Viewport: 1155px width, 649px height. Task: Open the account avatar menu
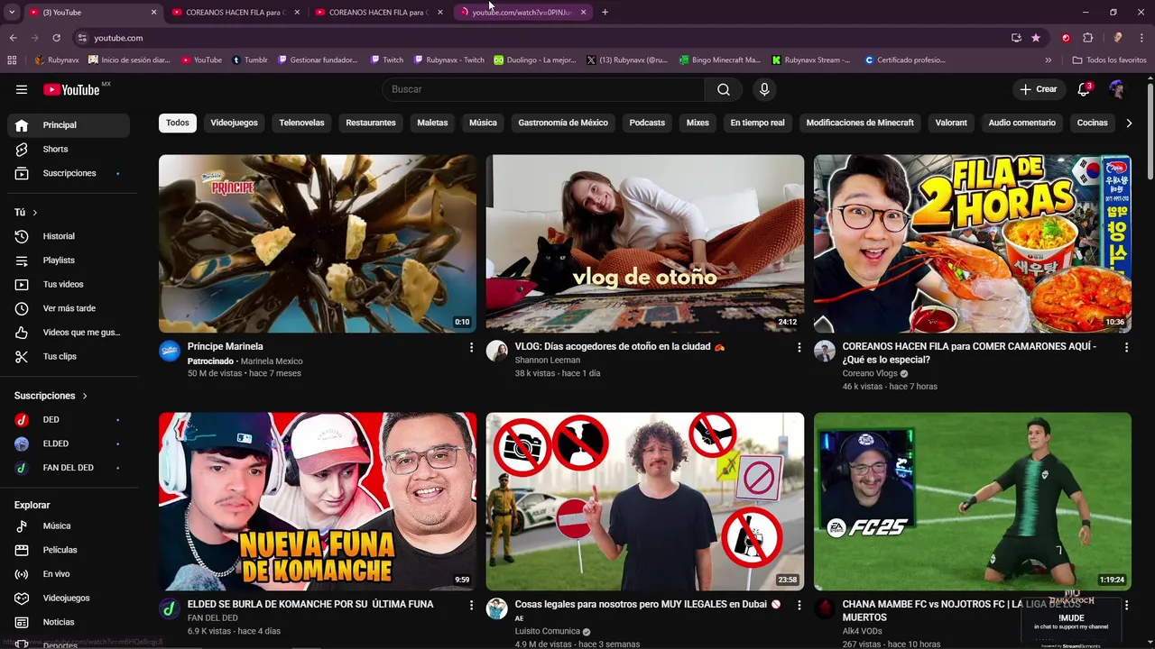pyautogui.click(x=1116, y=89)
